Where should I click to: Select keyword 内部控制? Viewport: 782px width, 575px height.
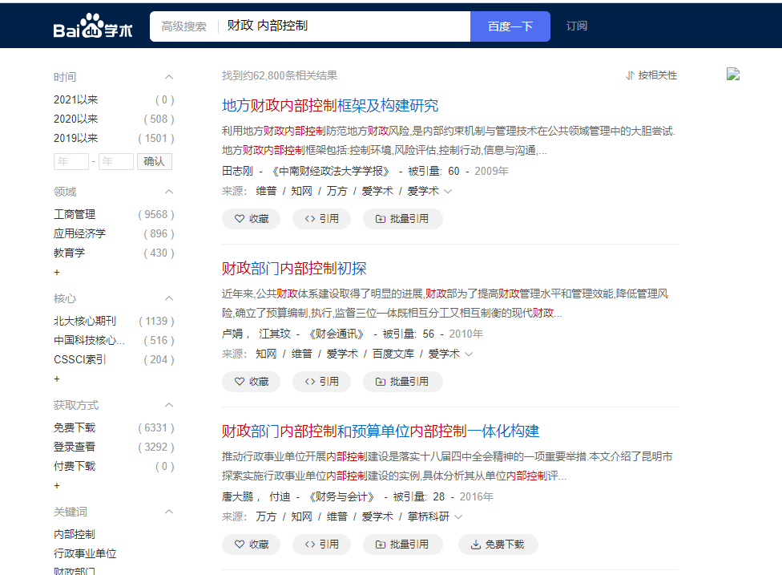point(75,534)
